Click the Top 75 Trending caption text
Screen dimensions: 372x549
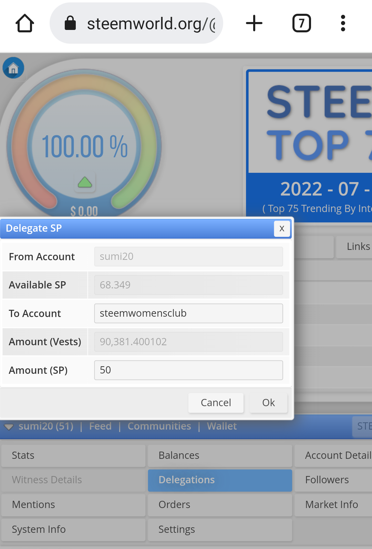pyautogui.click(x=317, y=209)
